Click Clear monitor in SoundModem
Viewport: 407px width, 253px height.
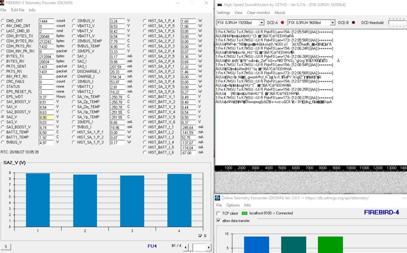pos(258,13)
